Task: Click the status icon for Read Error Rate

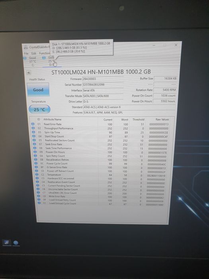Action: (33, 124)
